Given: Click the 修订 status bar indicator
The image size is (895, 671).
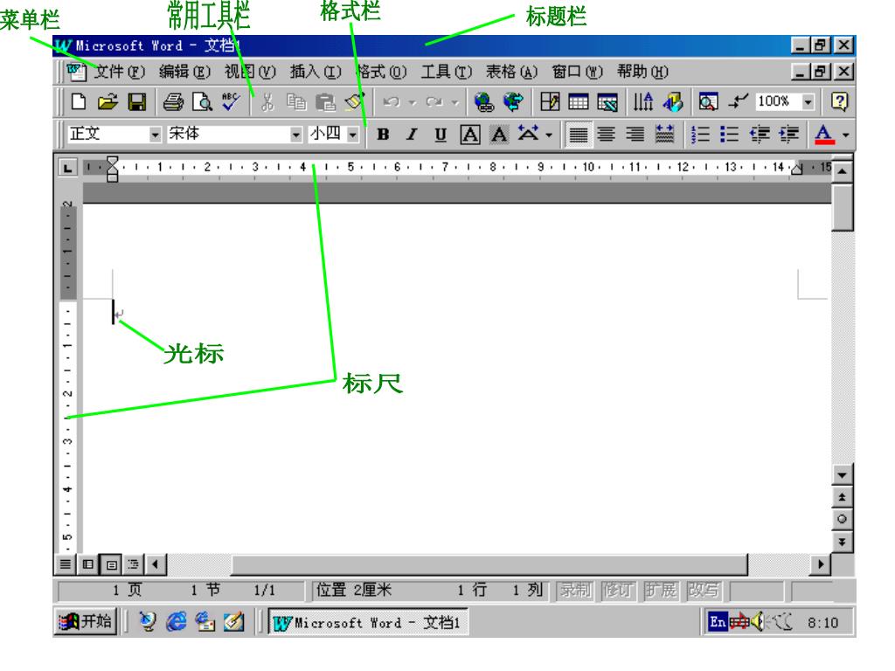Looking at the screenshot, I should 619,590.
